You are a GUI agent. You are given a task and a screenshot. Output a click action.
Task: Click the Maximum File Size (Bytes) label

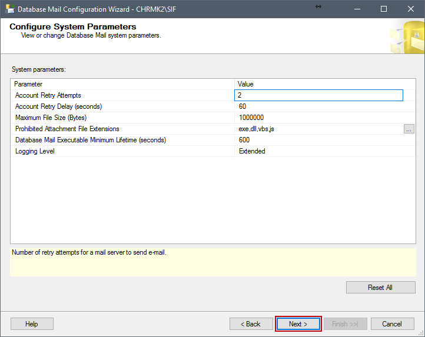click(51, 118)
